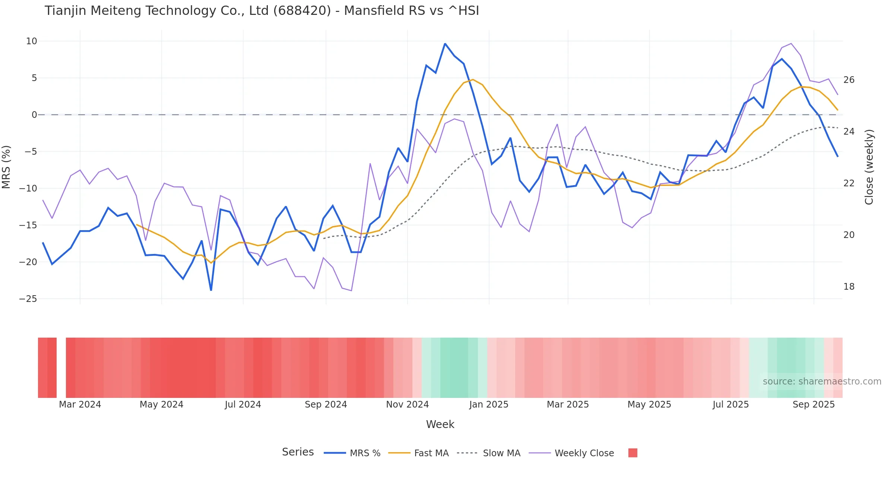894x502 pixels.
Task: Click the red legend color swatch
Action: click(633, 453)
